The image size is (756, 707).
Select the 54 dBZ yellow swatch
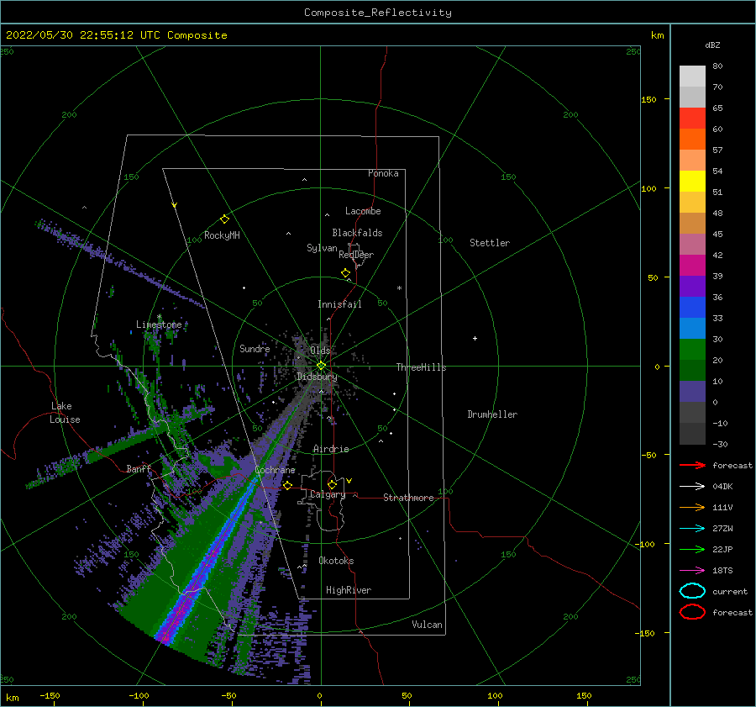click(692, 181)
